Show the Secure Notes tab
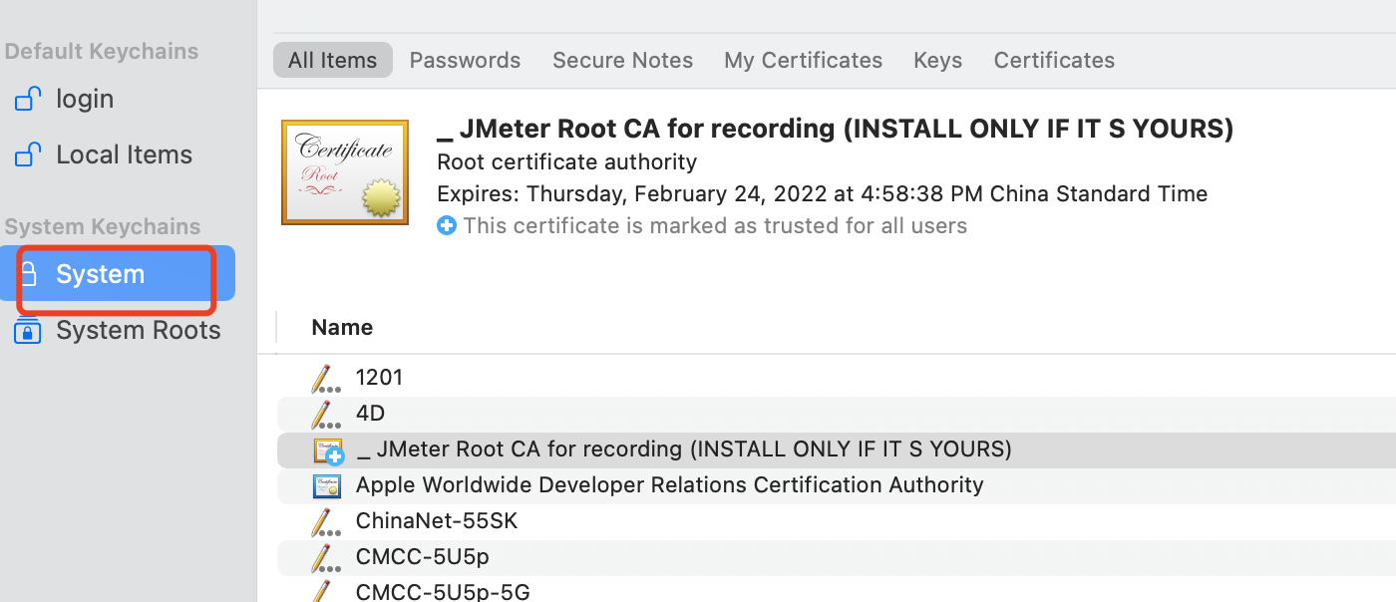Image resolution: width=1396 pixels, height=602 pixels. (622, 60)
